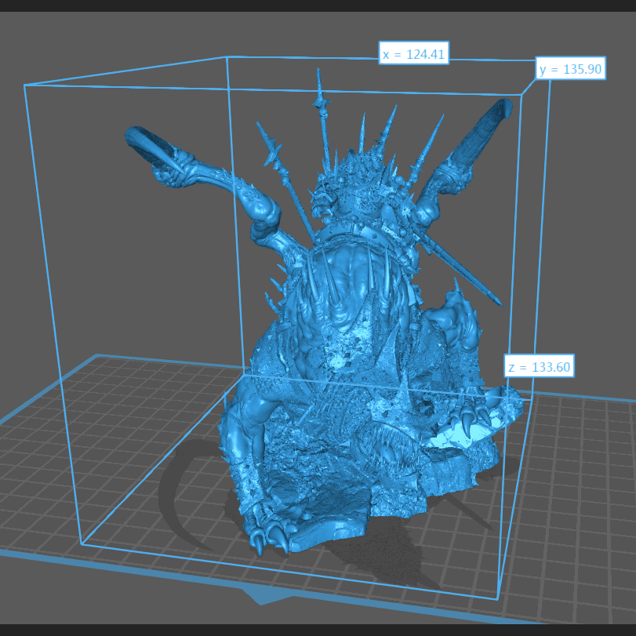Click the build plate's left back corner
Viewport: 636px width, 636px height.
[x=96, y=356]
